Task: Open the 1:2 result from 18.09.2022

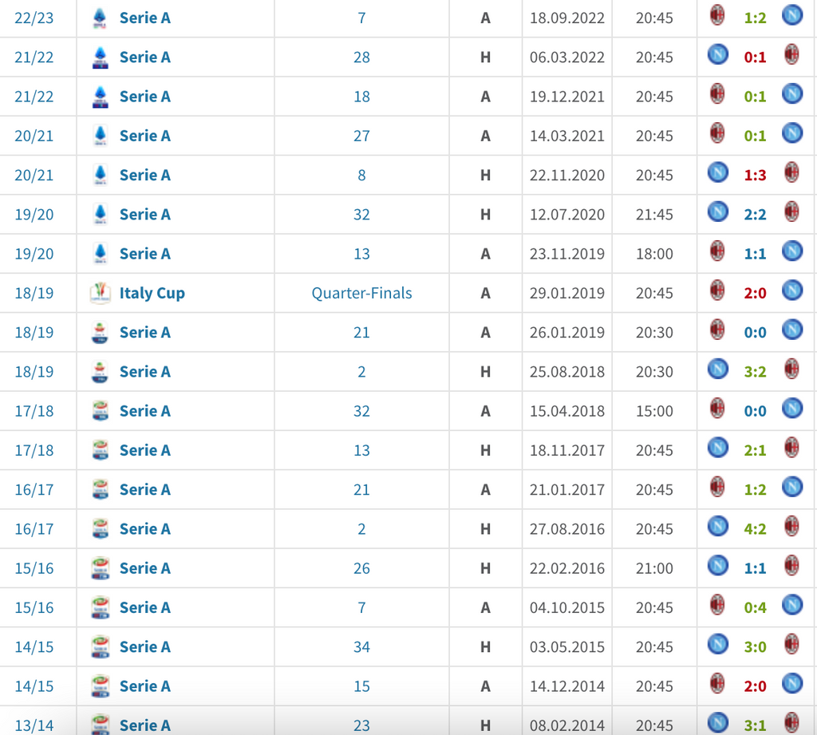Action: pos(755,18)
